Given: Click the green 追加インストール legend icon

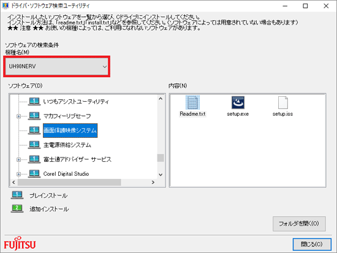Looking at the screenshot, I should point(17,208).
